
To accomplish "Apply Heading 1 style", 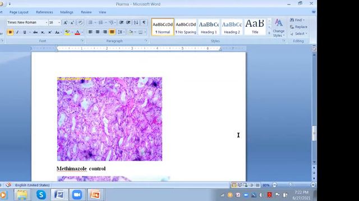I will point(209,27).
